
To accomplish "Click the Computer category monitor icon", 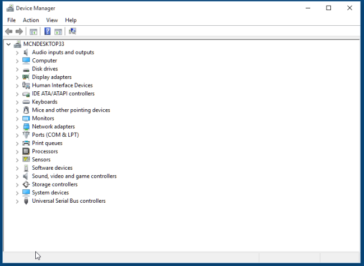I will (x=26, y=60).
